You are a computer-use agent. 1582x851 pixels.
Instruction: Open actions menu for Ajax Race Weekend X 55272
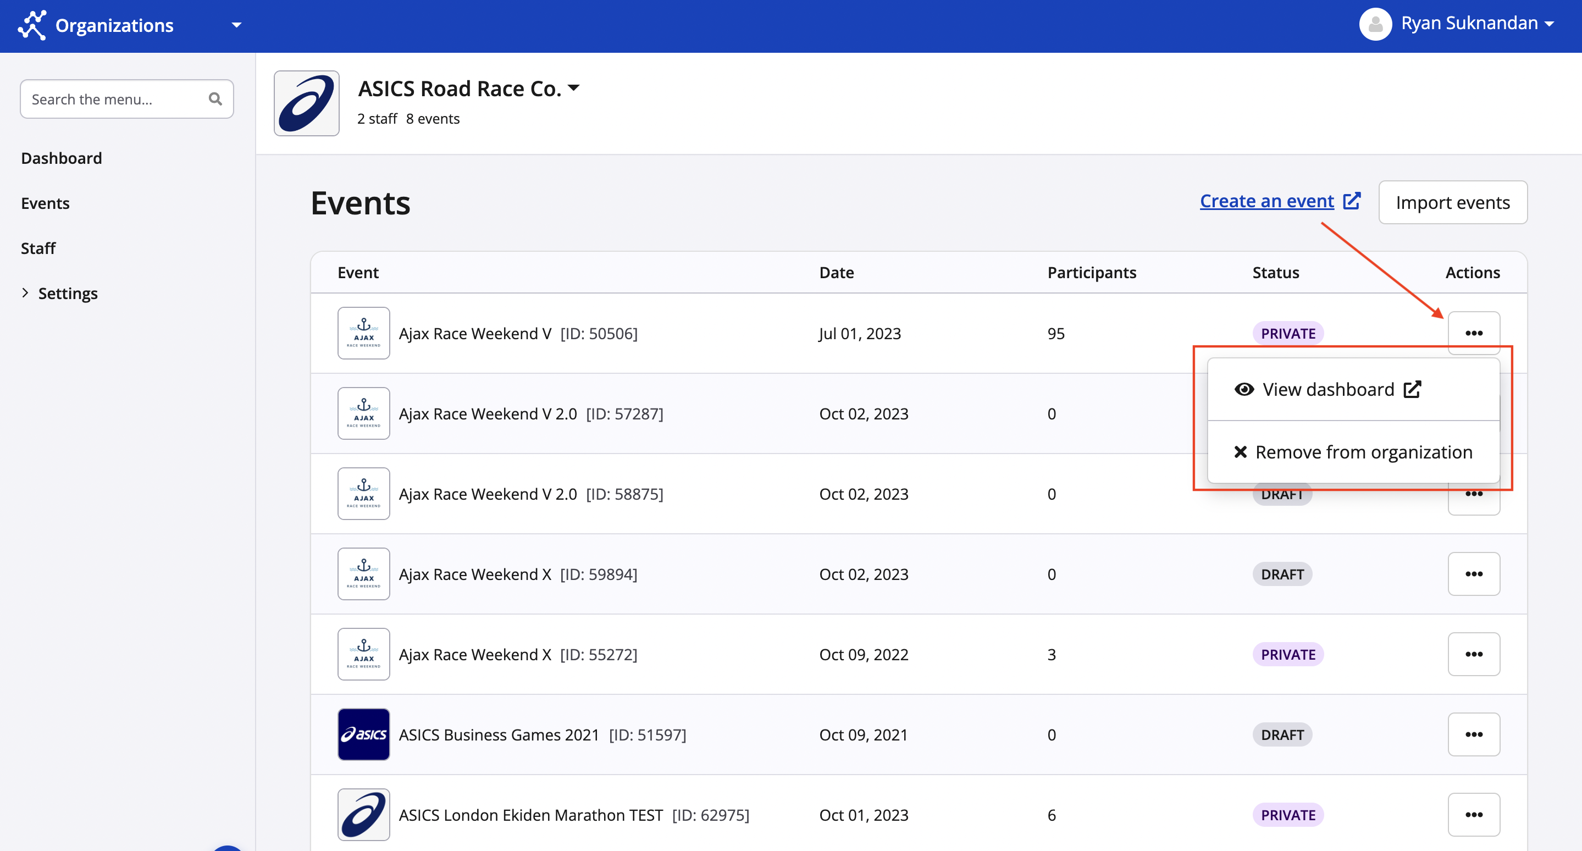click(1474, 654)
